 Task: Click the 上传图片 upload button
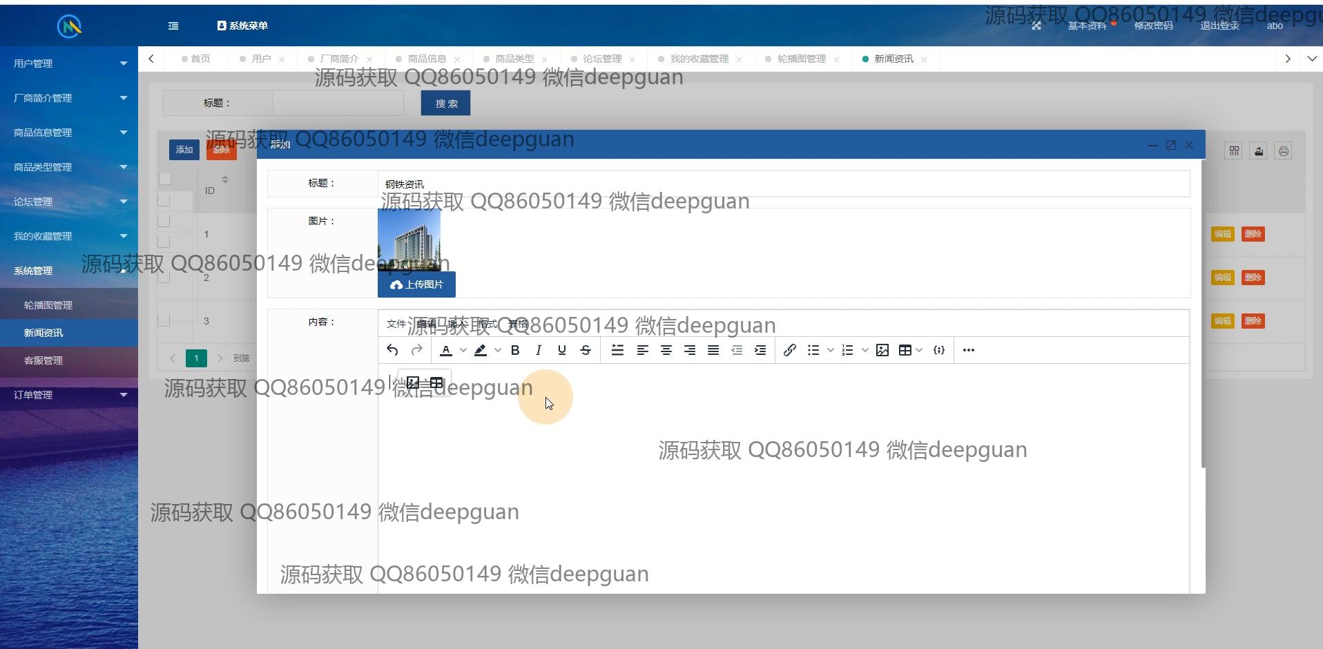pos(416,284)
